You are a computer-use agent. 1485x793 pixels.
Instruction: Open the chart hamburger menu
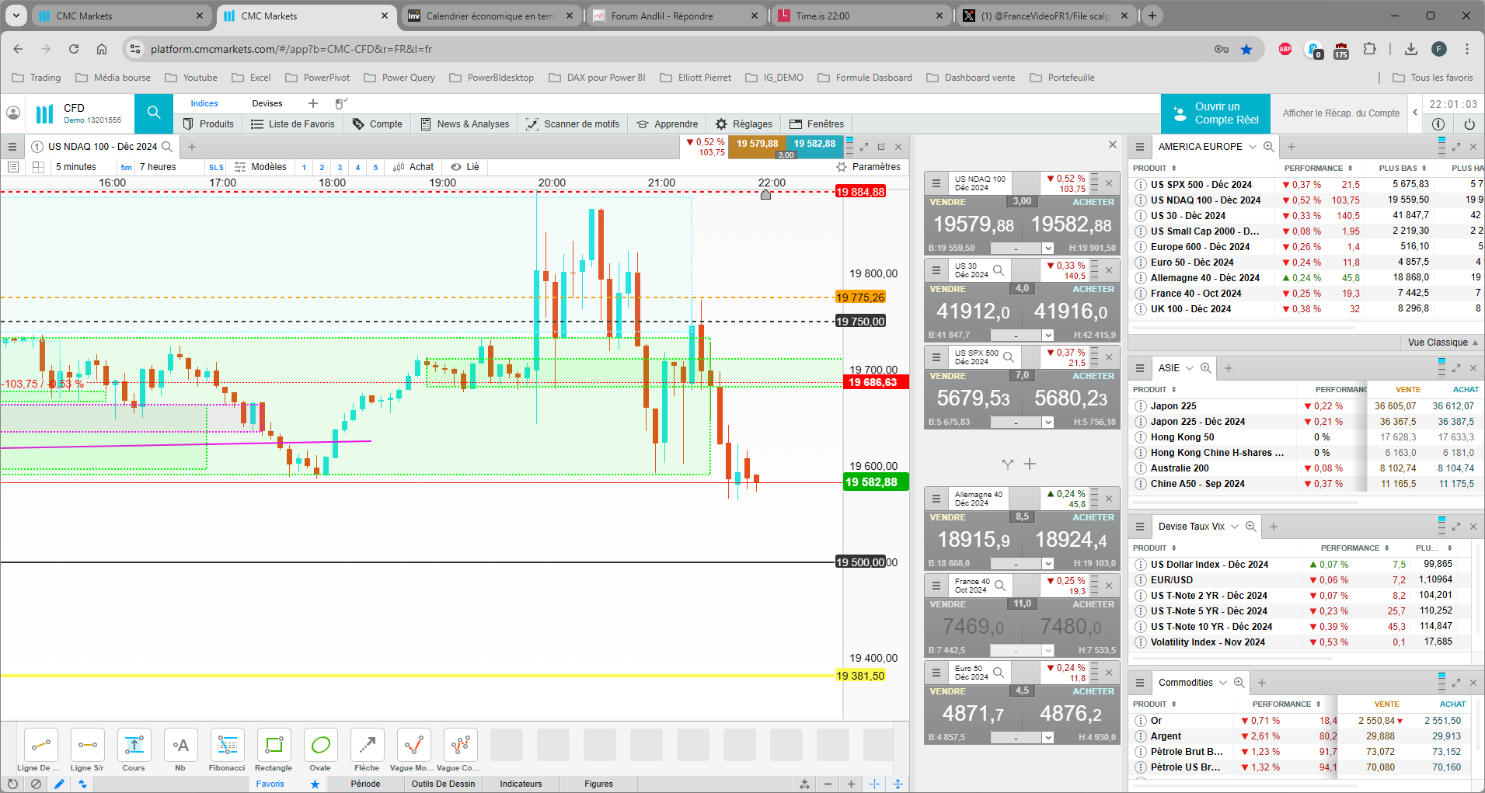tap(12, 147)
